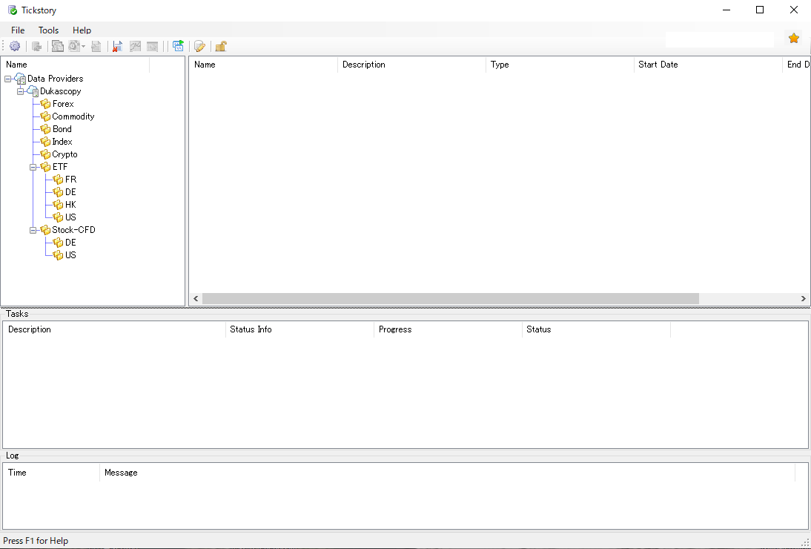Open the Tools menu
Viewport: 811px width, 549px height.
tap(49, 30)
